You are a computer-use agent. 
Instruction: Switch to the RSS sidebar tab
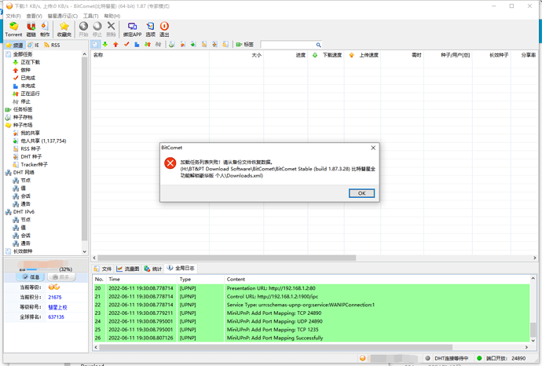52,45
